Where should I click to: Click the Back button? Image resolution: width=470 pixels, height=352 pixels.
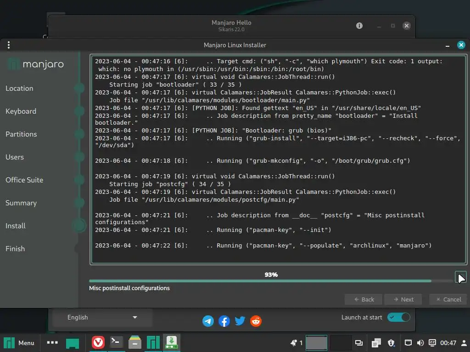(364, 299)
